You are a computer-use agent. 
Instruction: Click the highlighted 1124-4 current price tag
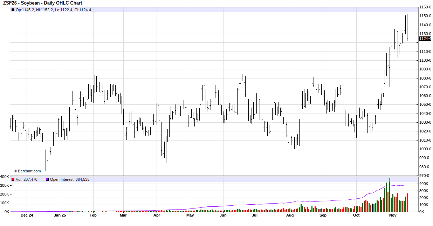pos(425,39)
